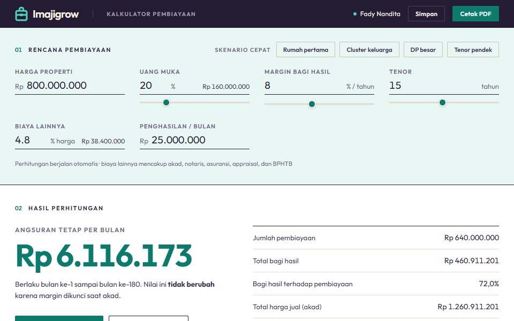Click the Jumlah pembiayaan value Rp 640.000.000

pyautogui.click(x=471, y=238)
